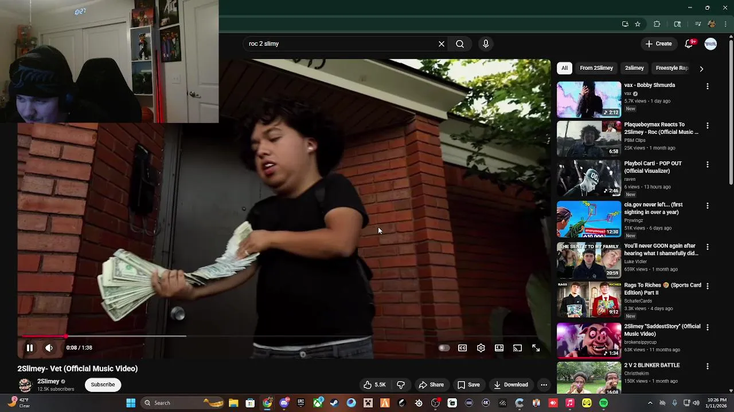
Task: Open more actions menu below the video
Action: point(544,385)
